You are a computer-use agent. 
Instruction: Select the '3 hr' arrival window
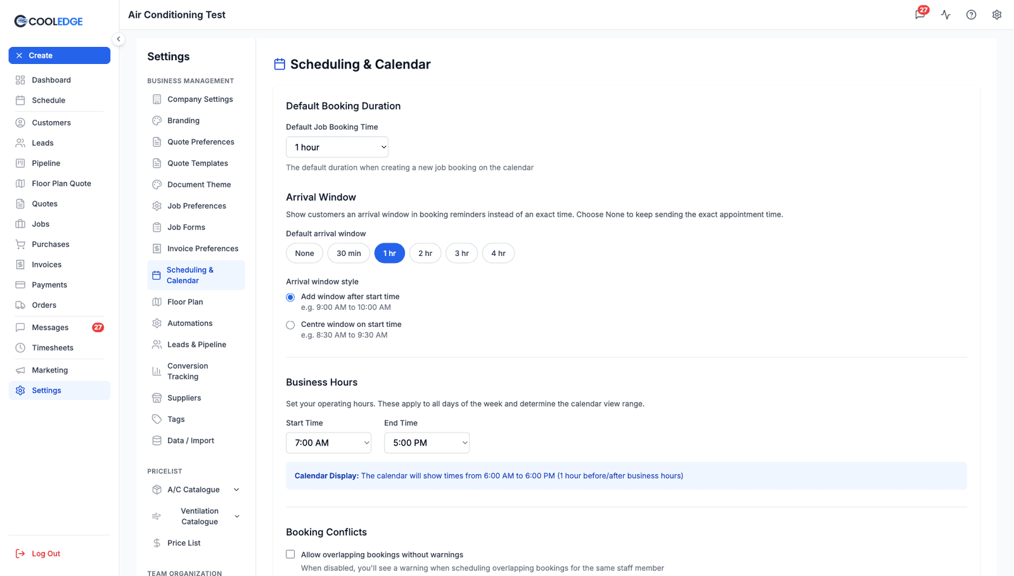[x=461, y=253]
